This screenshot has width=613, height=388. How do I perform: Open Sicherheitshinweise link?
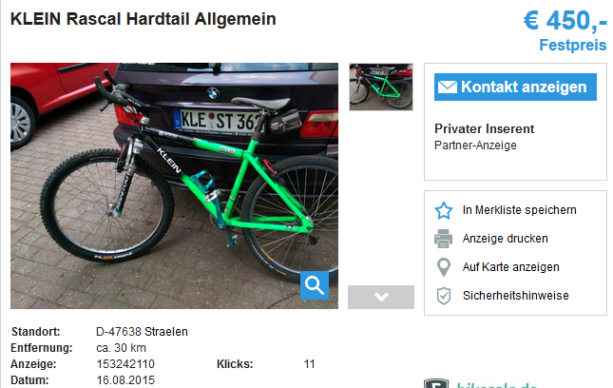click(x=516, y=296)
